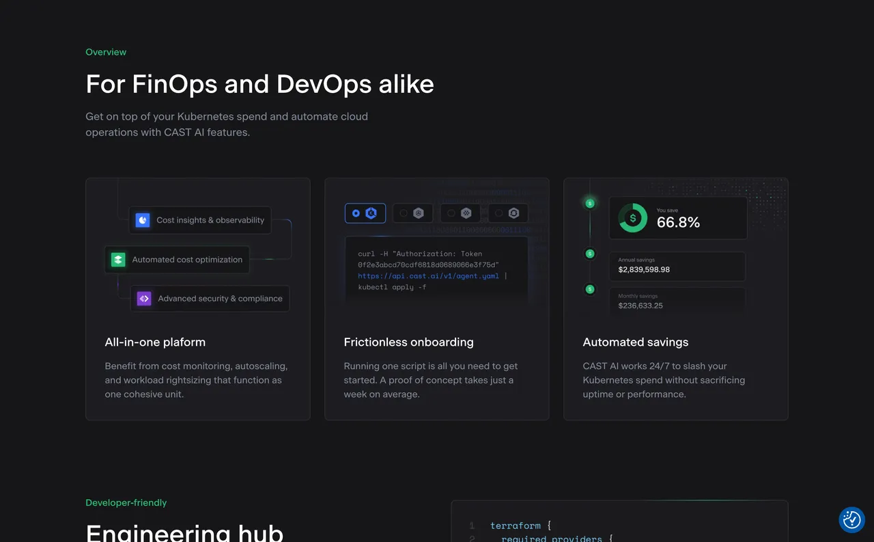The image size is (874, 542).
Task: Click the green donut chart dollar icon
Action: [633, 218]
